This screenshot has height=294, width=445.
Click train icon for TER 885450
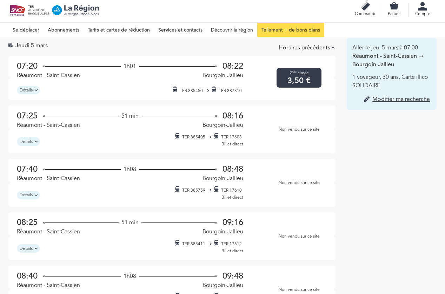[x=175, y=89]
